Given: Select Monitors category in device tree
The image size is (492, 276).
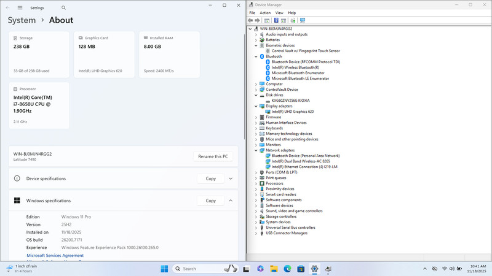Looking at the screenshot, I should point(273,145).
